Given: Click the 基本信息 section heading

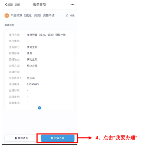Looking at the screenshot, I should coord(9,25).
